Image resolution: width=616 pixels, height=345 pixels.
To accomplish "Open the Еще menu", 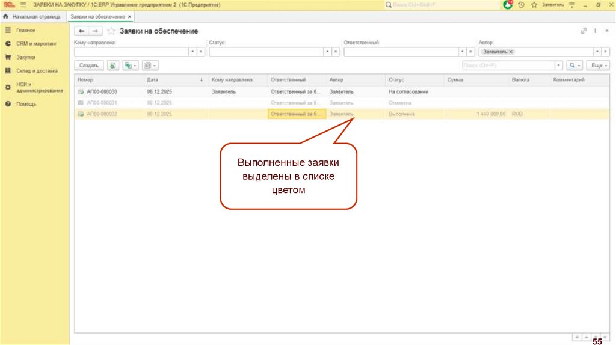I will [x=599, y=66].
